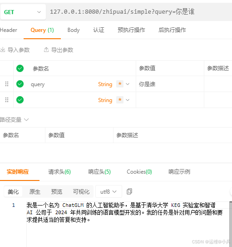
Task: Select the 预览 response view
Action: [x=57, y=191]
